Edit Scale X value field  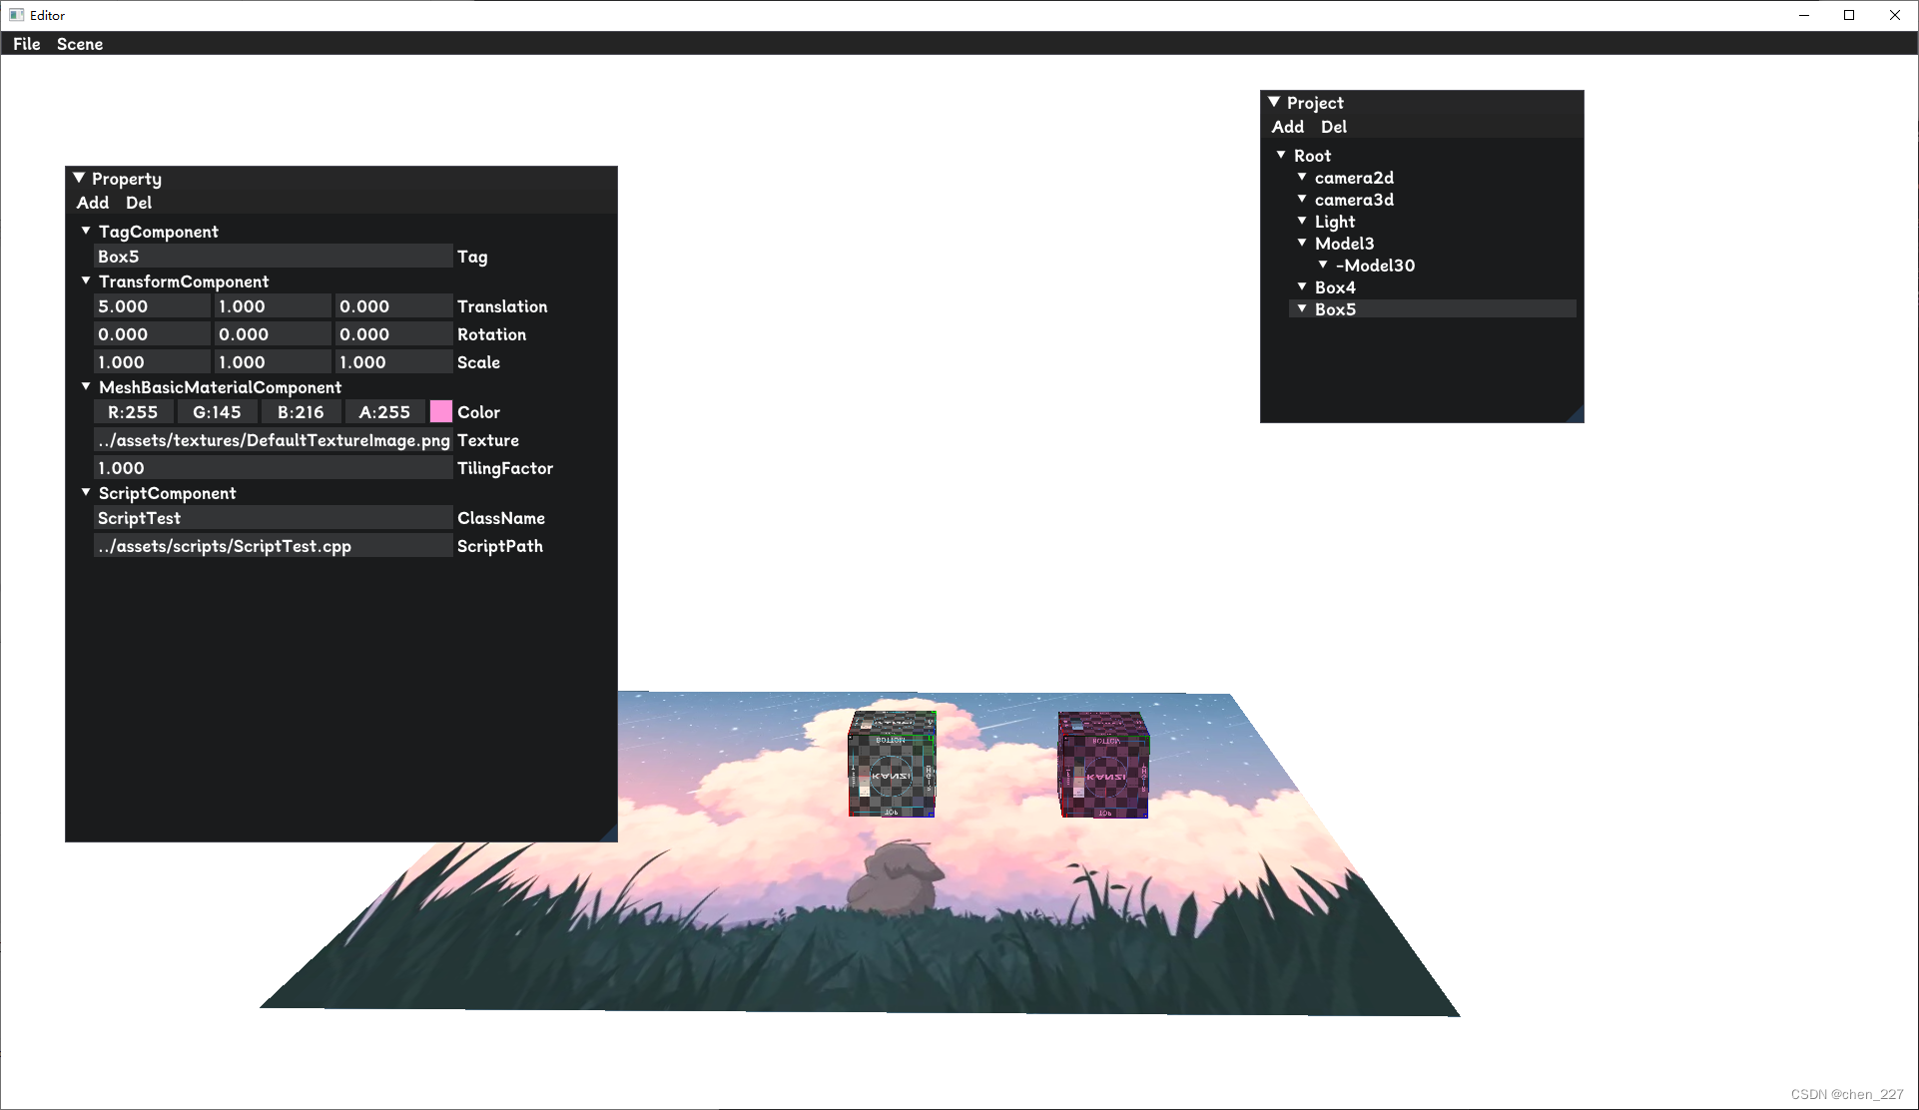point(152,362)
